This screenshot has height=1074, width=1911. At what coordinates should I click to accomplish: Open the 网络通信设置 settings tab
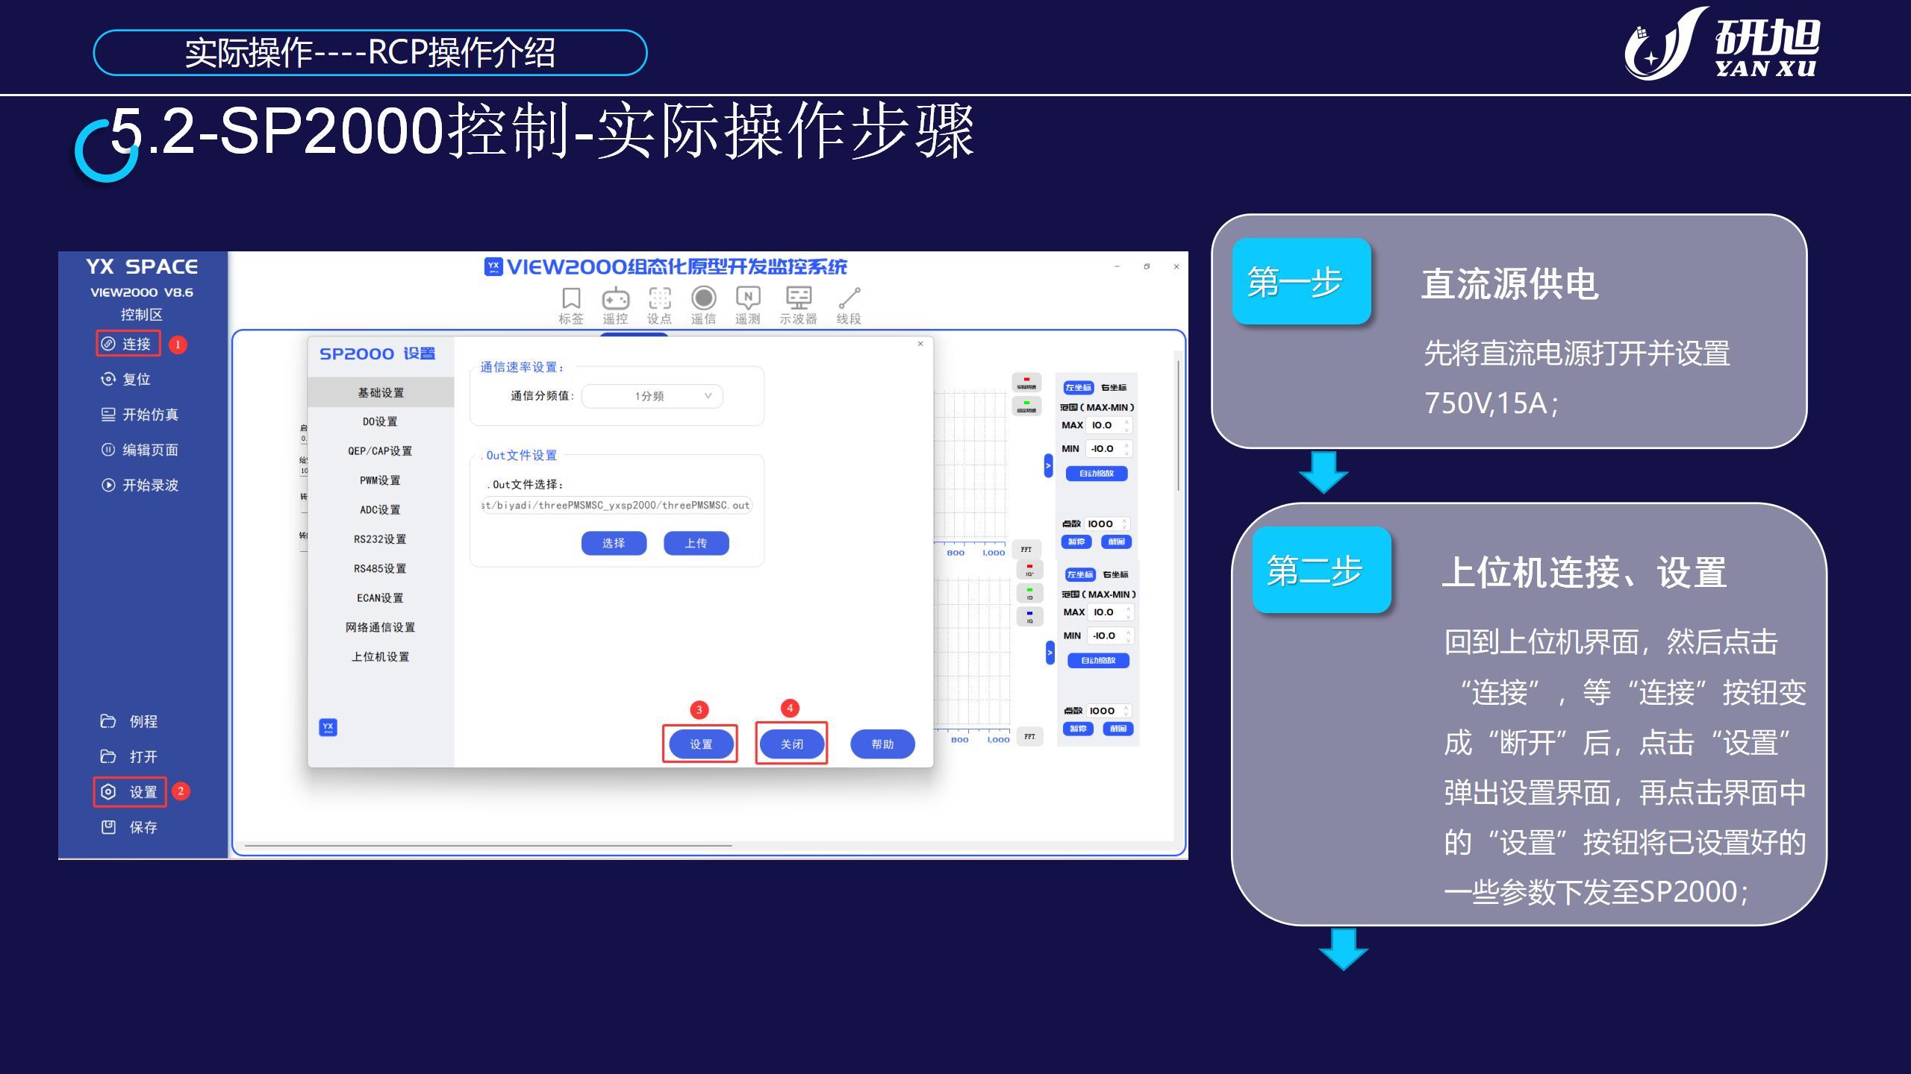pyautogui.click(x=381, y=627)
